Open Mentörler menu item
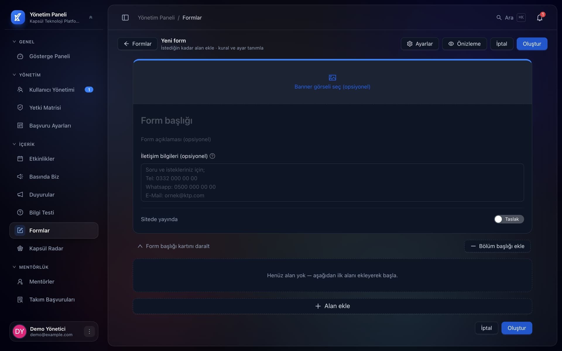 (54, 282)
